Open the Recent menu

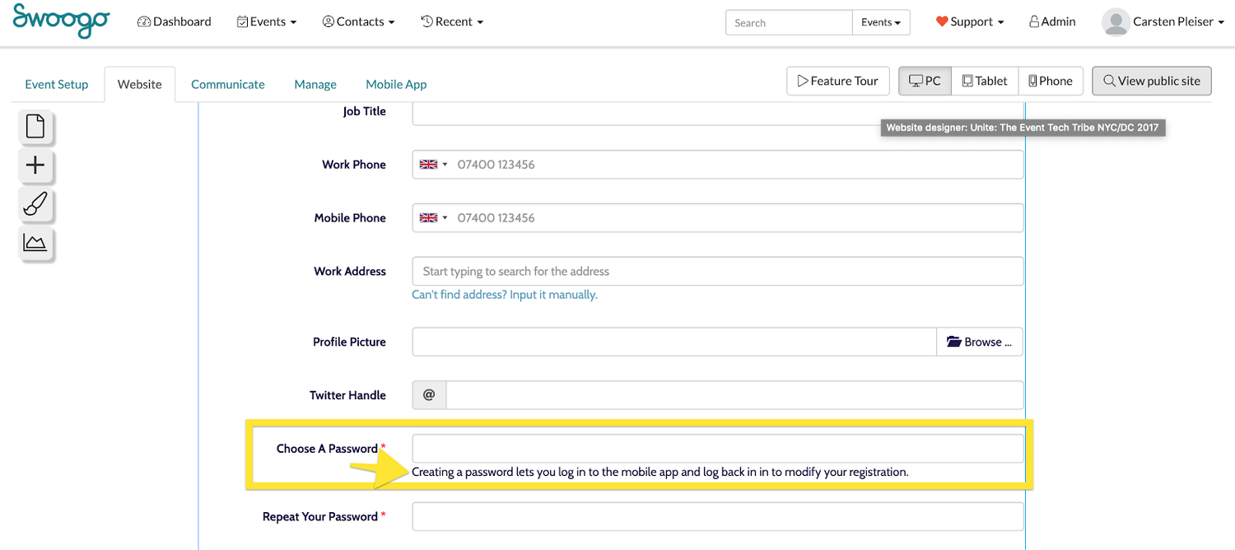click(x=452, y=21)
